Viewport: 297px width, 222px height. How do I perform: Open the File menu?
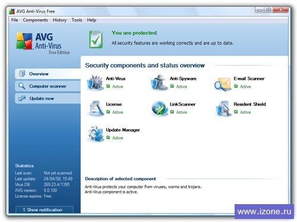click(15, 20)
